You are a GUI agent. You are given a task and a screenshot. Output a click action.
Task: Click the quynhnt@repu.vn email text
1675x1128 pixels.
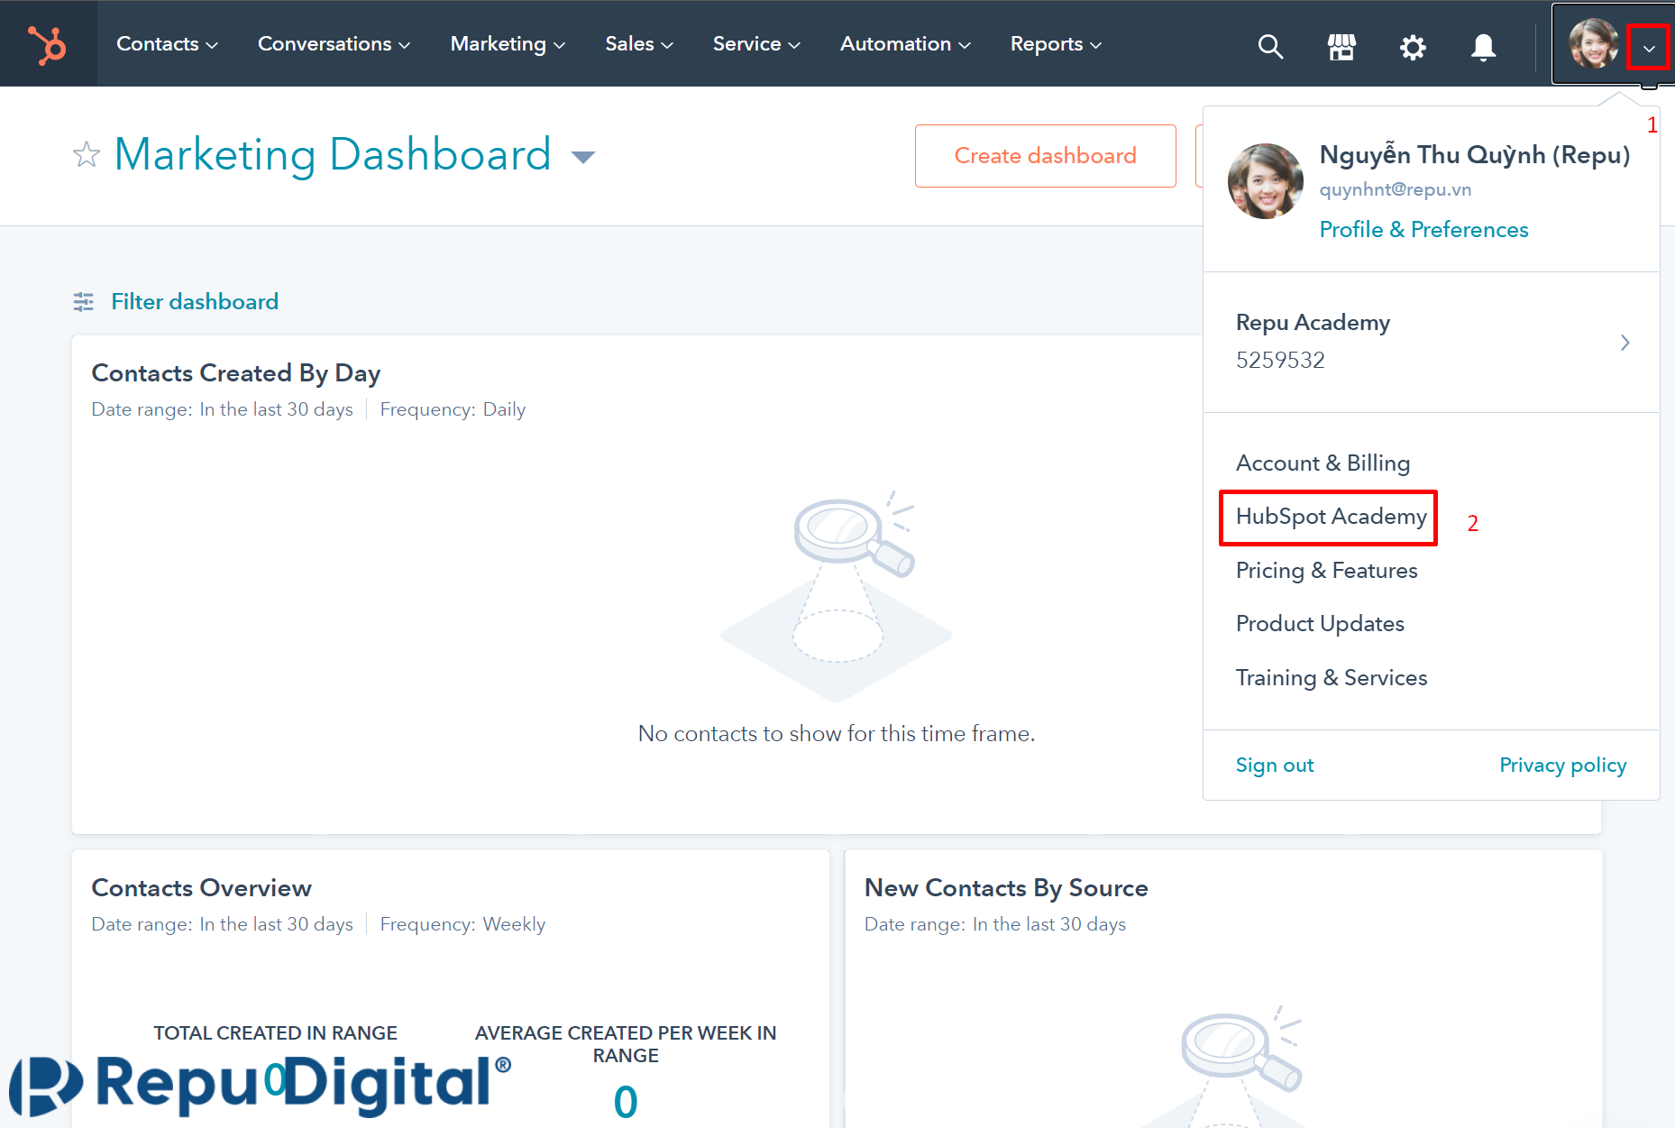point(1395,189)
